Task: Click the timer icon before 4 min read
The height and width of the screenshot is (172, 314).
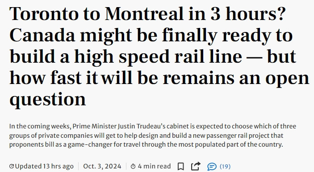Action: pos(133,166)
